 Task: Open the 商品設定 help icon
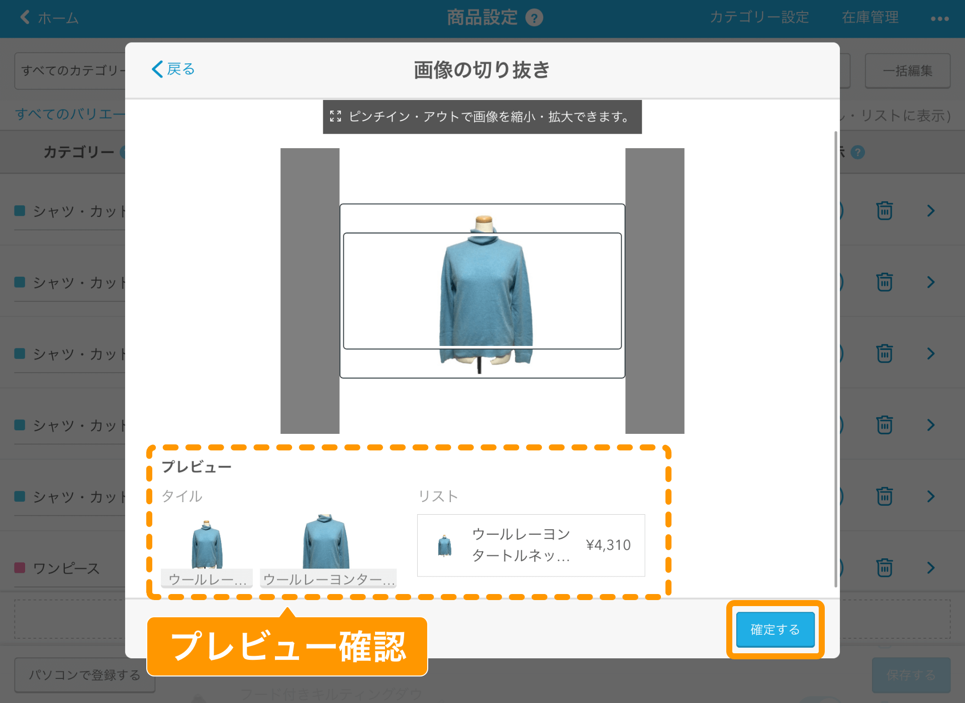[x=534, y=18]
